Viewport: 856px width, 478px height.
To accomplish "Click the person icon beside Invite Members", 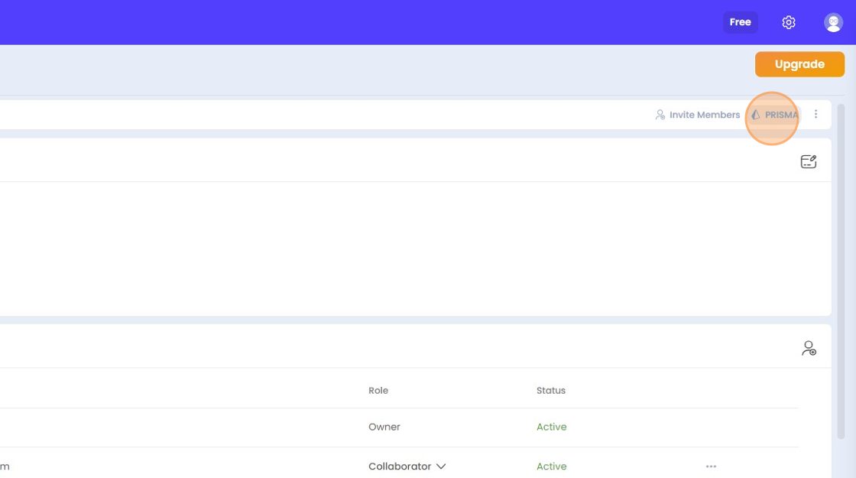I will (x=660, y=115).
